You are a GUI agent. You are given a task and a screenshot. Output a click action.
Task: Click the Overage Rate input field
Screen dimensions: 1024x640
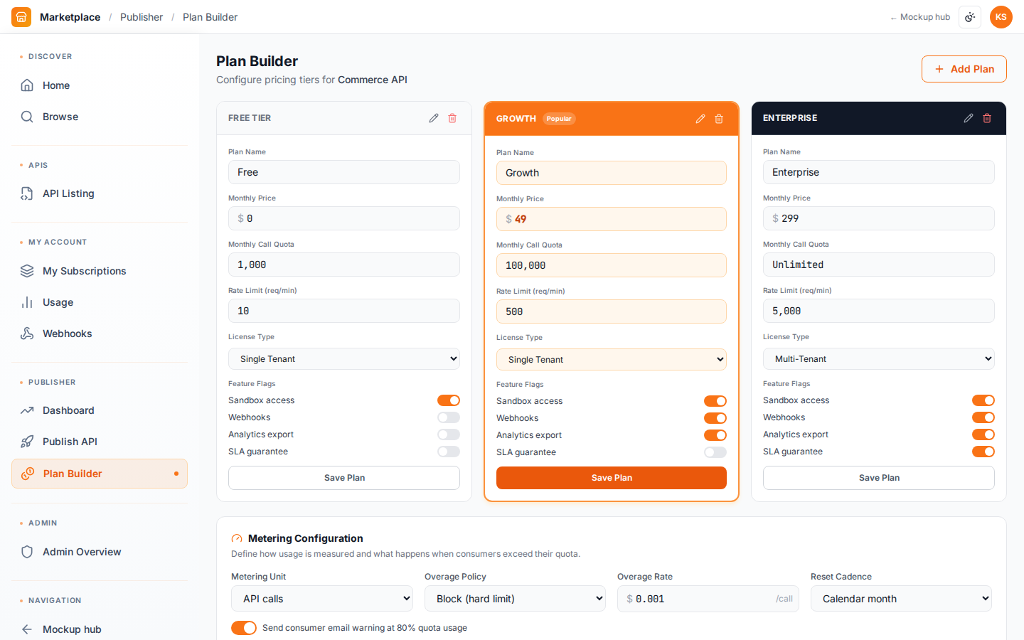[708, 599]
